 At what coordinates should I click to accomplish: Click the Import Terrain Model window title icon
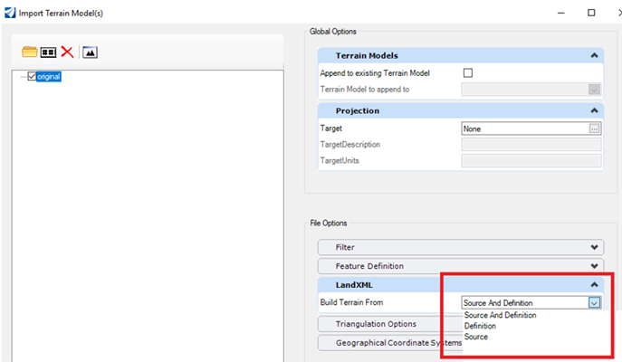point(10,13)
